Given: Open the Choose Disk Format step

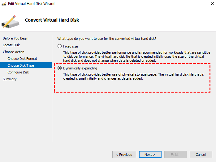Looking at the screenshot, I should click(22, 59).
